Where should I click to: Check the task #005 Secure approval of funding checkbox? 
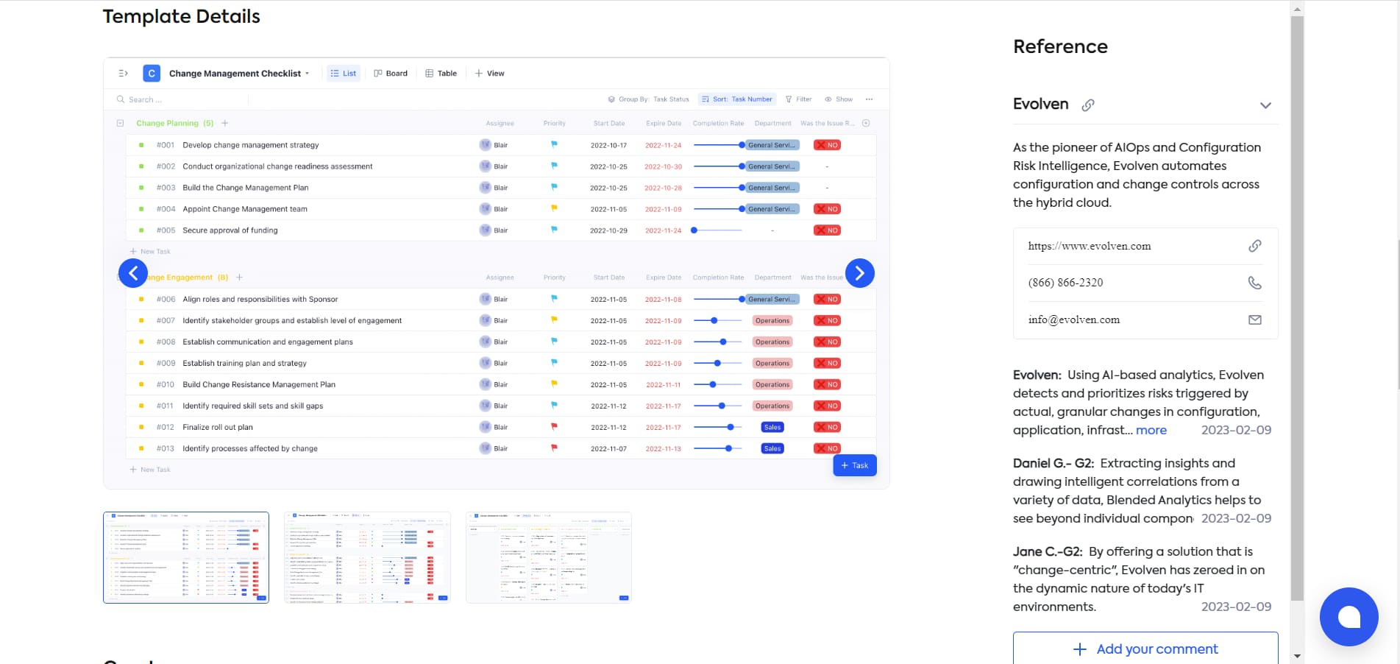[142, 230]
